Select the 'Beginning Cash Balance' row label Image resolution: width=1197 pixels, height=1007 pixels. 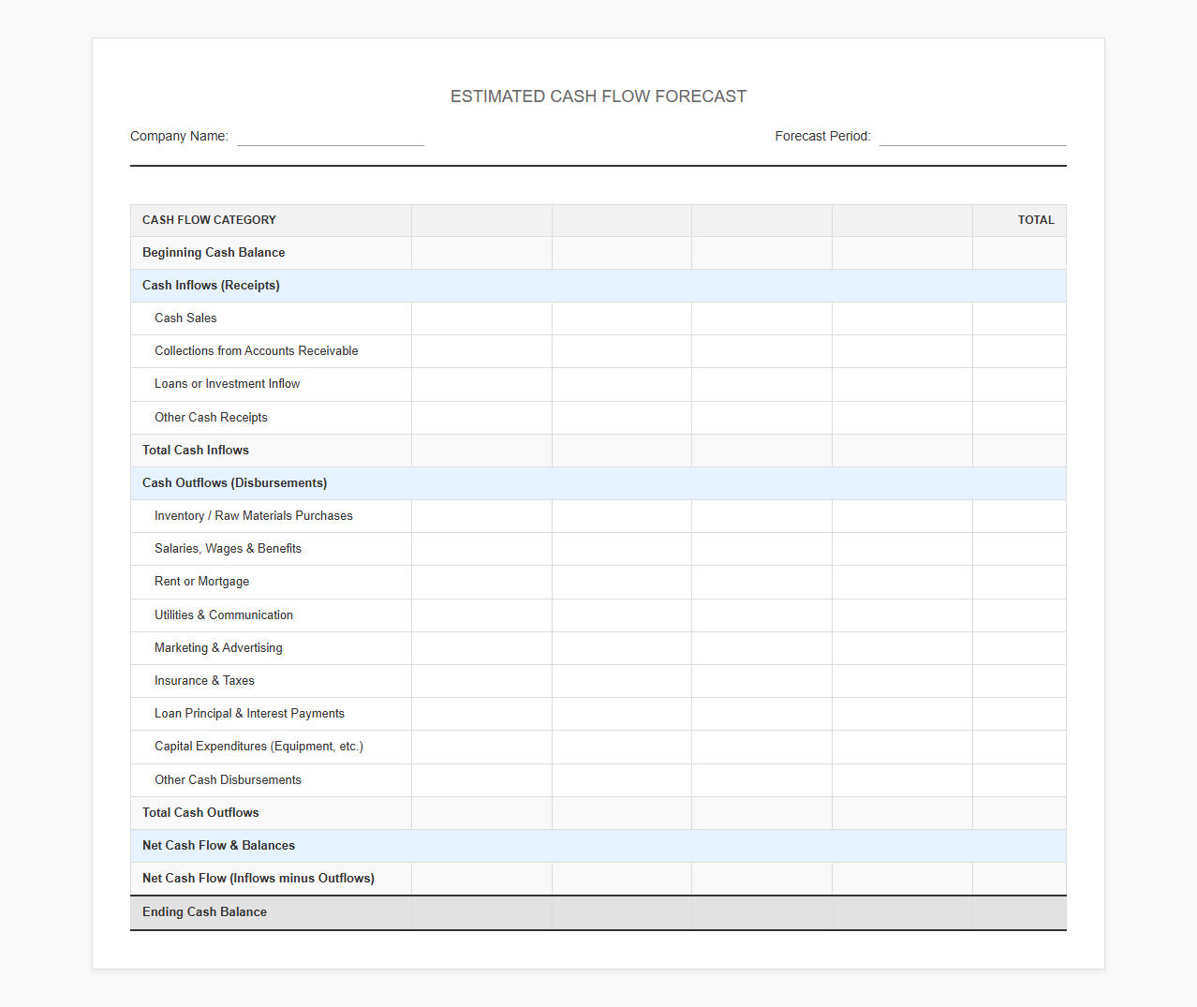pyautogui.click(x=214, y=253)
